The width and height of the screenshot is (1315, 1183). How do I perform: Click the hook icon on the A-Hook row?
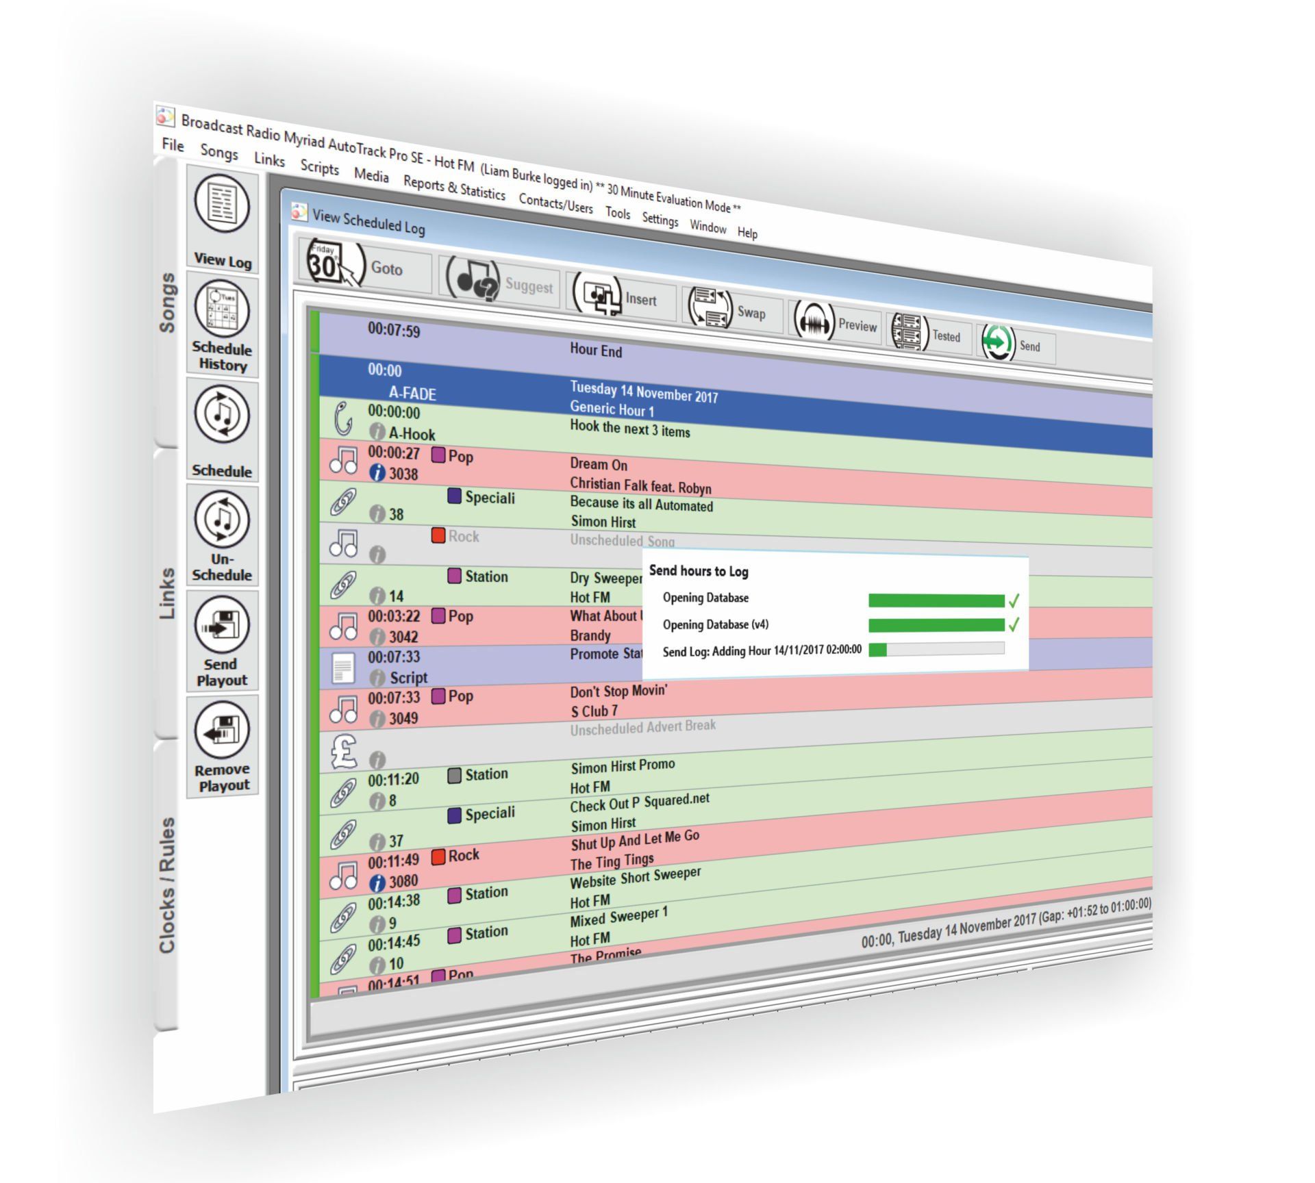343,419
